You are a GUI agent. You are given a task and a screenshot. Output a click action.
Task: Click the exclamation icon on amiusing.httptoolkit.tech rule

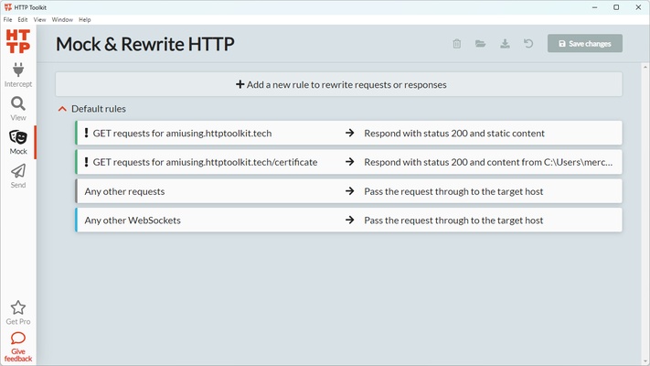86,133
